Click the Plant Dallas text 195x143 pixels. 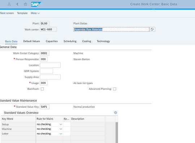80,24
